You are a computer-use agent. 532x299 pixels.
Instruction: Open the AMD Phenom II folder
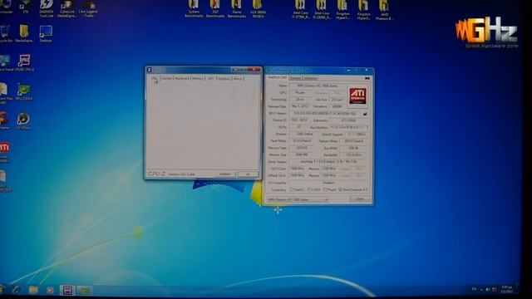tap(384, 9)
